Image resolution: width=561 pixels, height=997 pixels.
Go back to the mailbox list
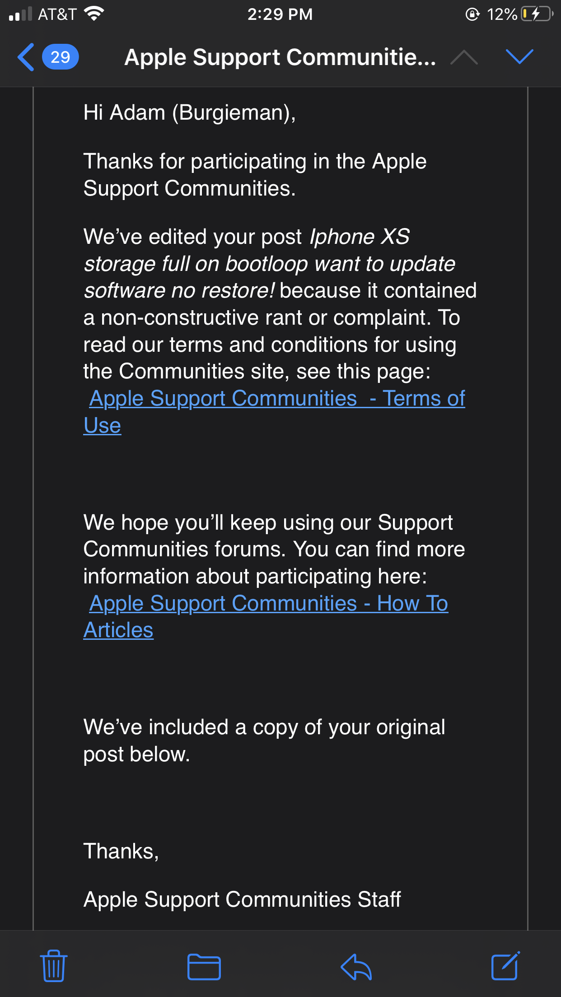click(26, 57)
